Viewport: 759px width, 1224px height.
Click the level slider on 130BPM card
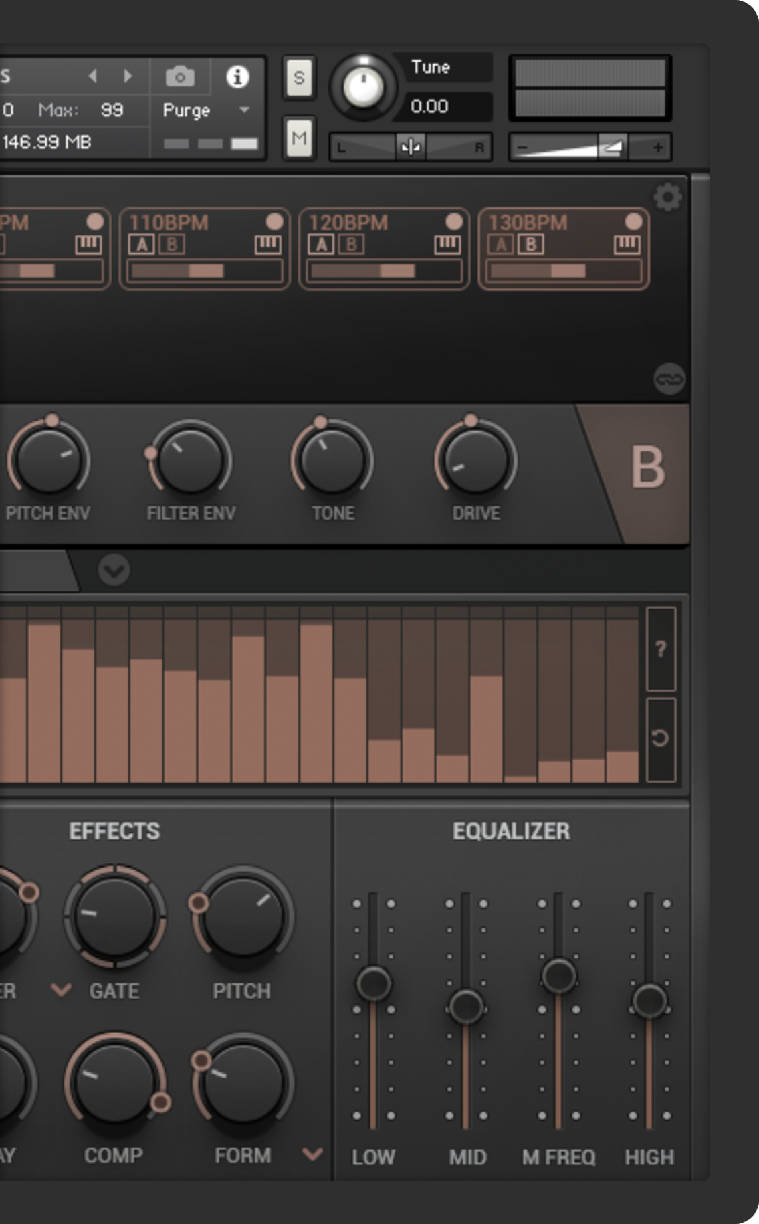coord(564,271)
